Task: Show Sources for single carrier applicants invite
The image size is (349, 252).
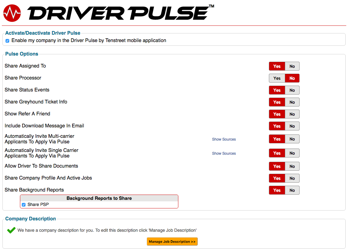Action: click(224, 153)
